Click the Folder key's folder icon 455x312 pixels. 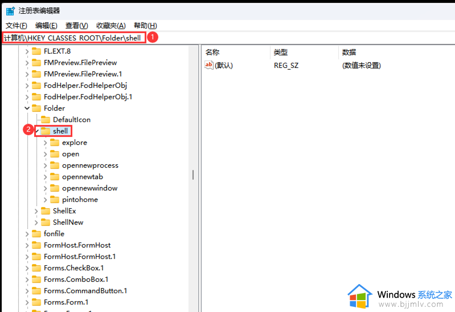point(36,108)
